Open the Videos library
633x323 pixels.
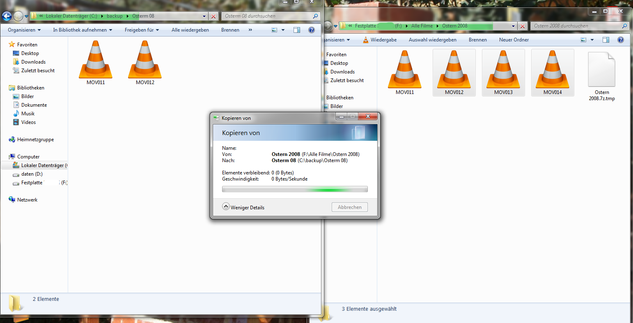[29, 122]
